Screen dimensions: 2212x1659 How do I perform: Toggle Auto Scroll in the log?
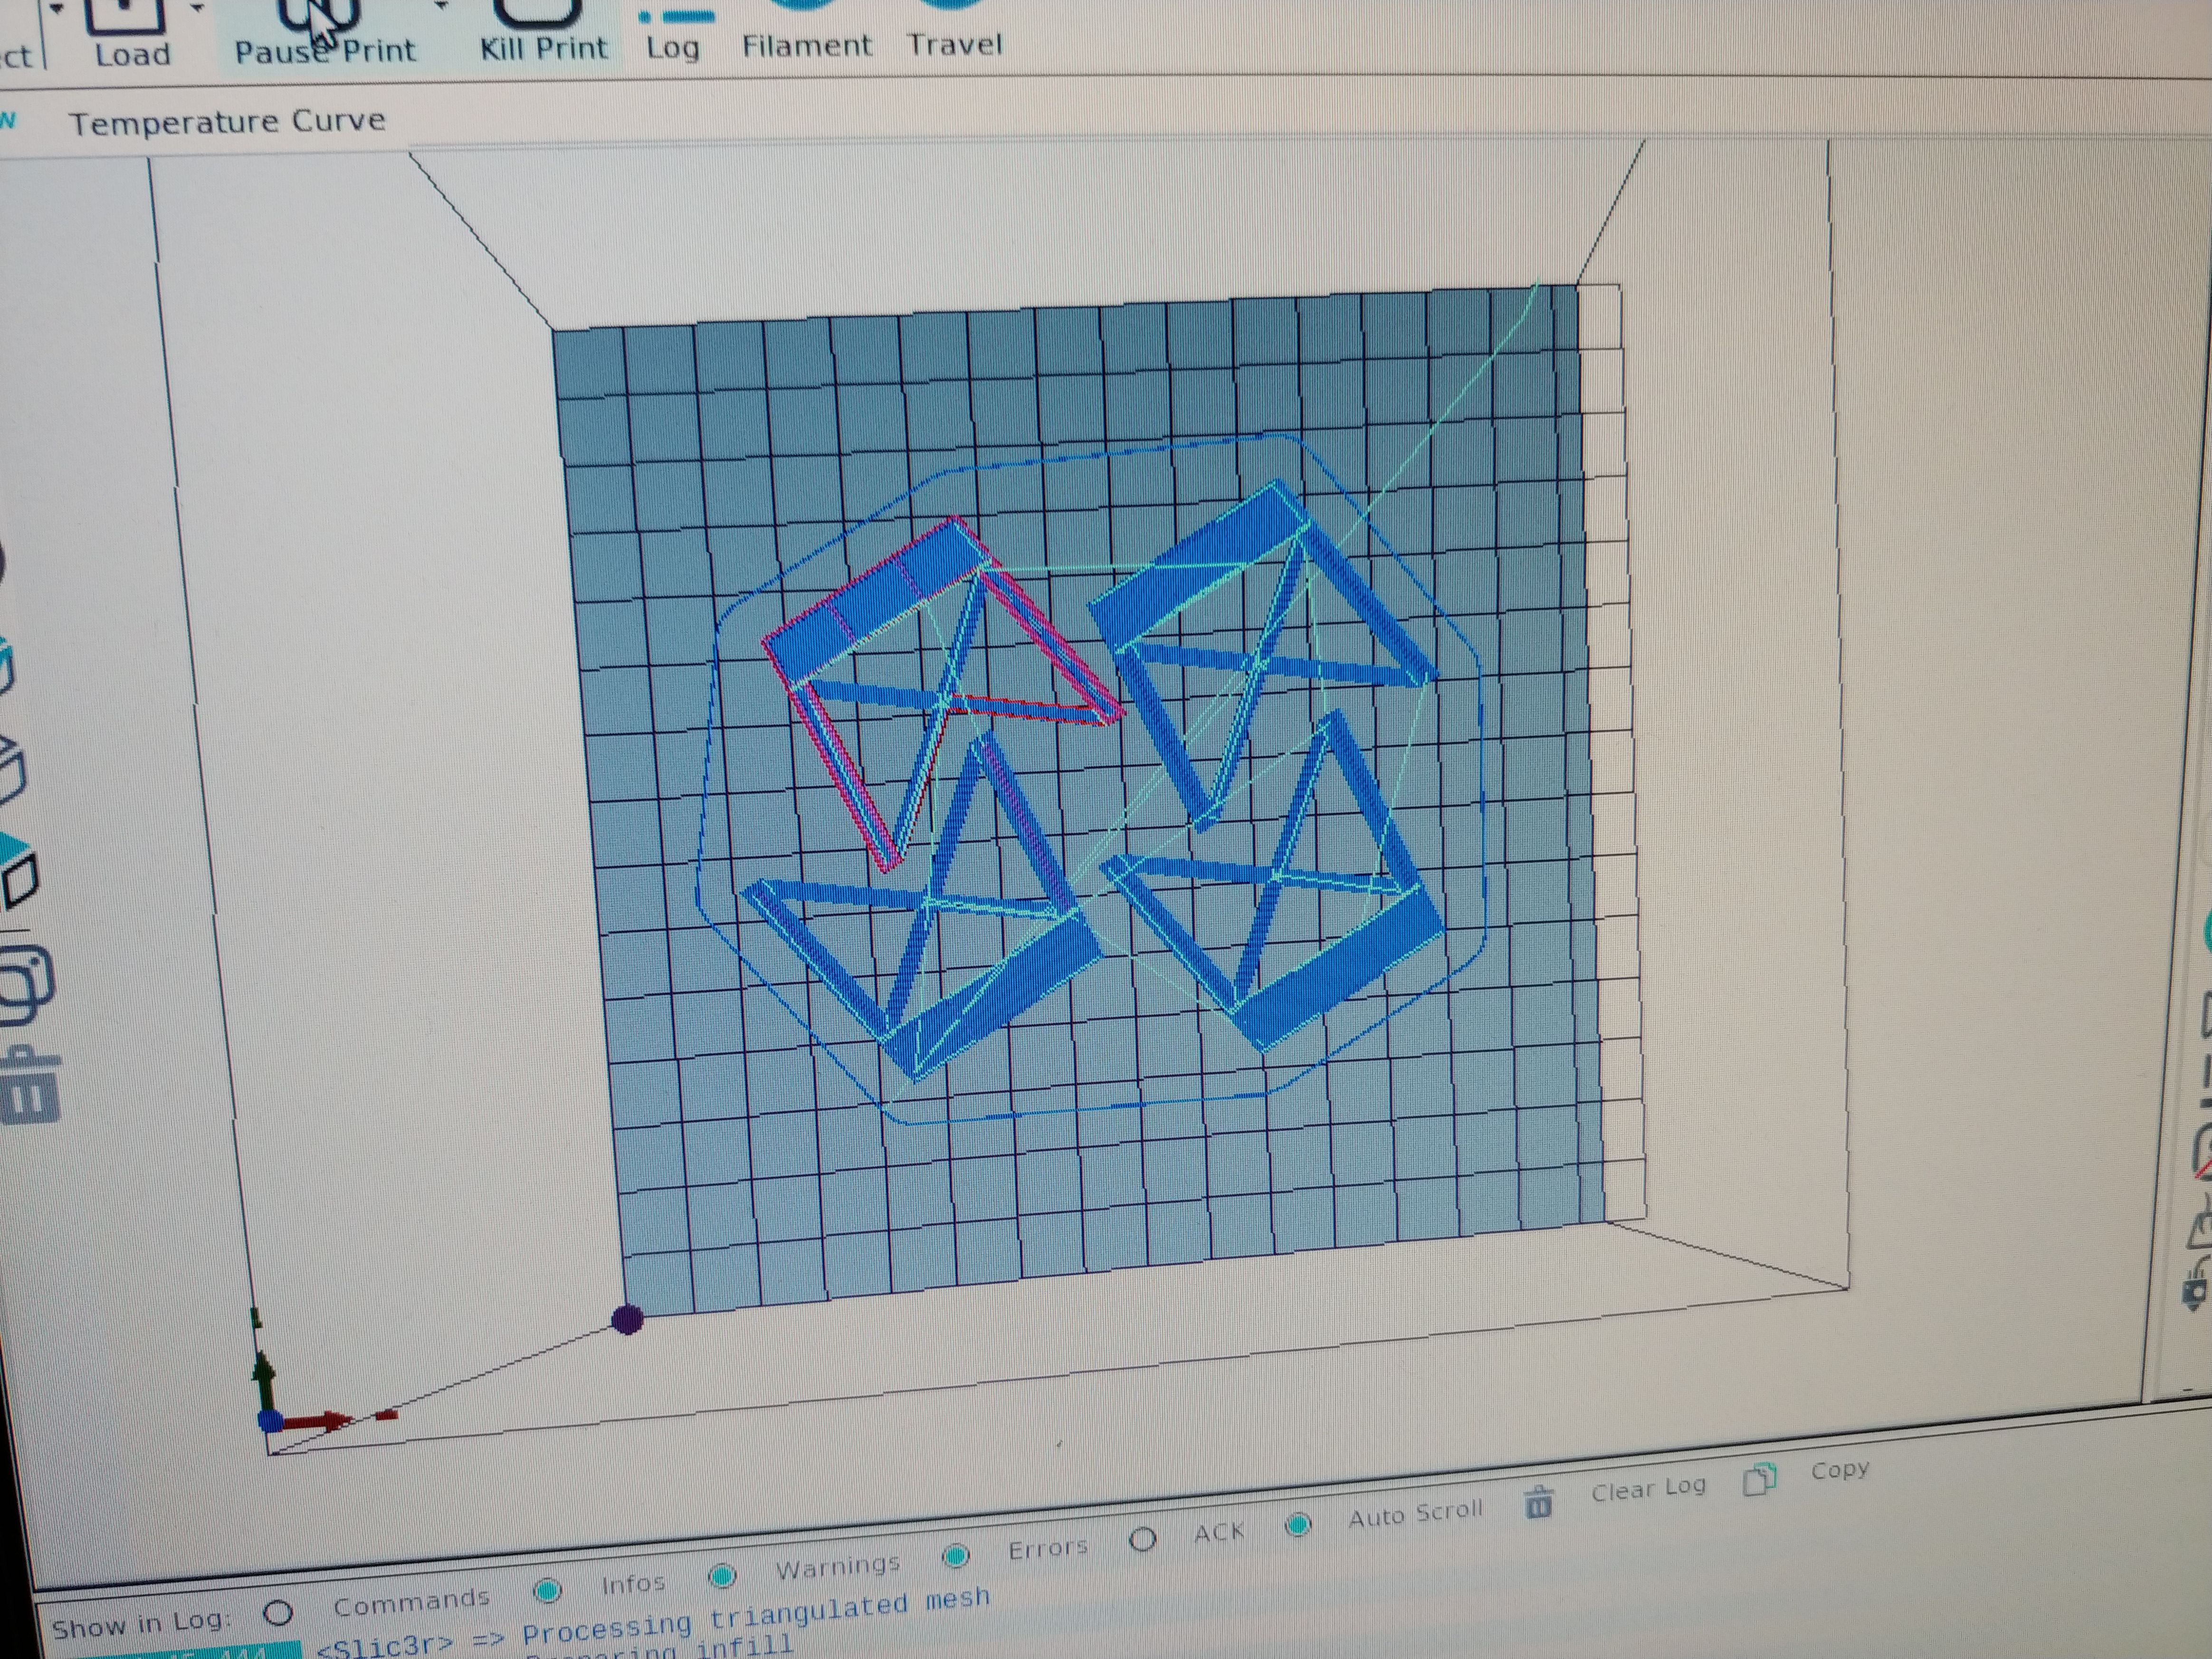point(1298,1524)
